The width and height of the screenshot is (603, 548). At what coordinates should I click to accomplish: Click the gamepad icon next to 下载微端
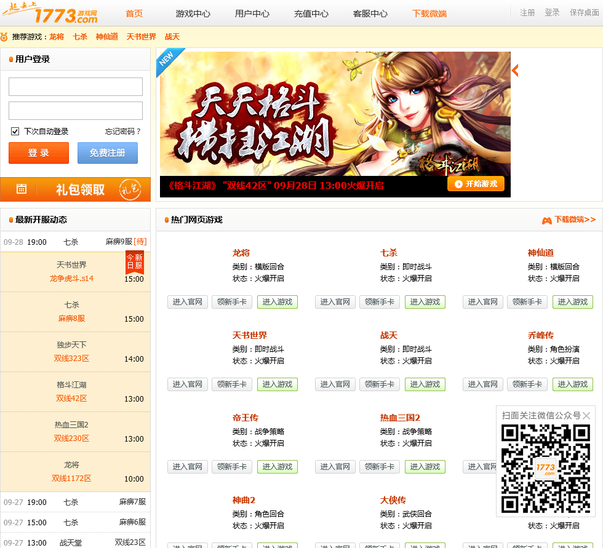(546, 220)
